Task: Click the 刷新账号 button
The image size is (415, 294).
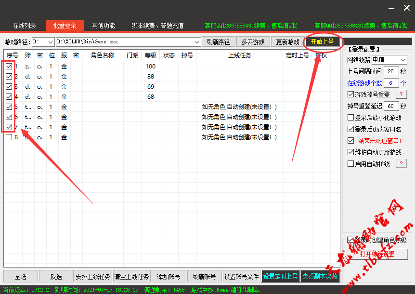Action: (204, 277)
